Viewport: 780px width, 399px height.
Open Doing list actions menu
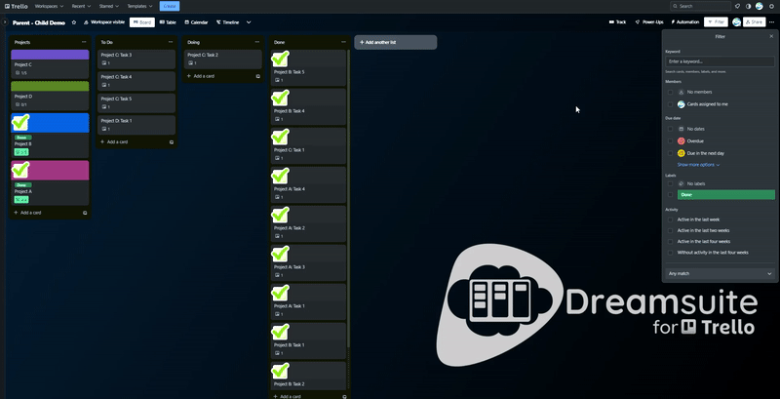[x=257, y=42]
